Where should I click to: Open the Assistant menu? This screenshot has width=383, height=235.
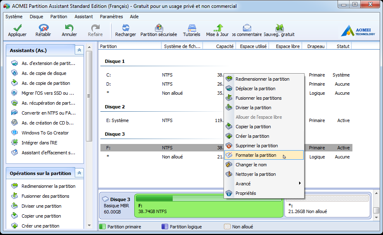tap(84, 17)
